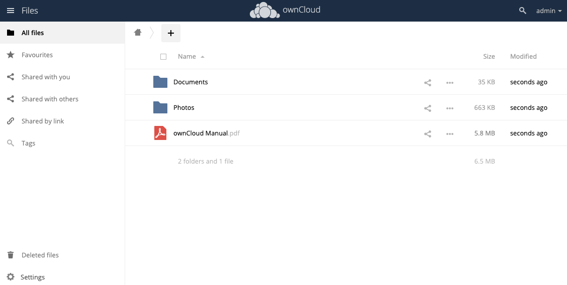The width and height of the screenshot is (567, 285).
Task: Share the ownCloud Manual.pdf file
Action: (427, 134)
